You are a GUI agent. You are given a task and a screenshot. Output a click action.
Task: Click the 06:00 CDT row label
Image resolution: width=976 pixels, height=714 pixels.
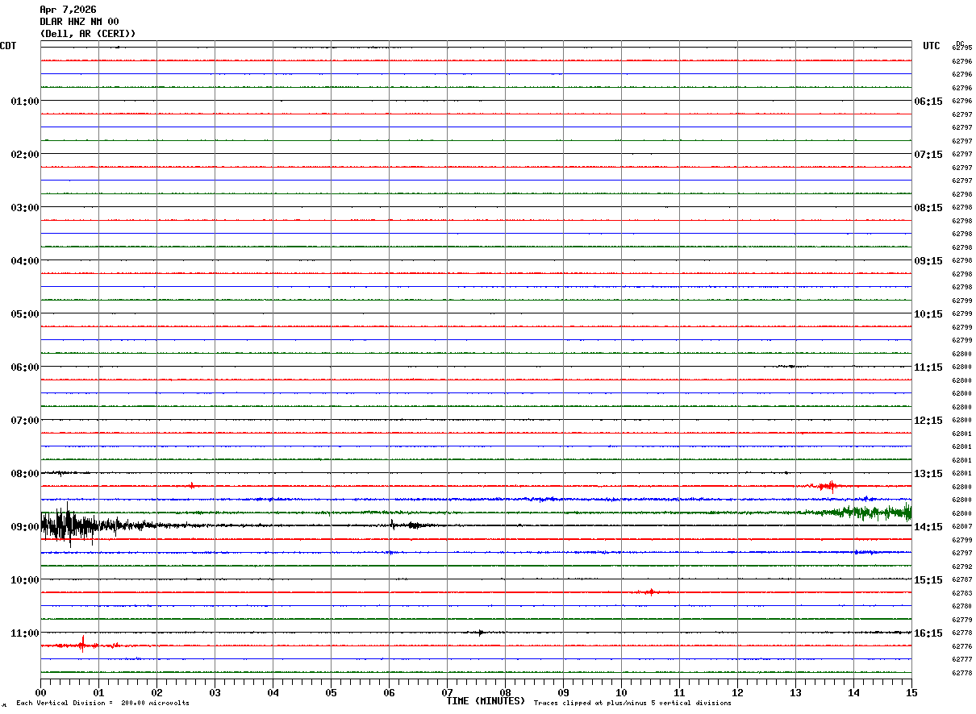click(25, 367)
